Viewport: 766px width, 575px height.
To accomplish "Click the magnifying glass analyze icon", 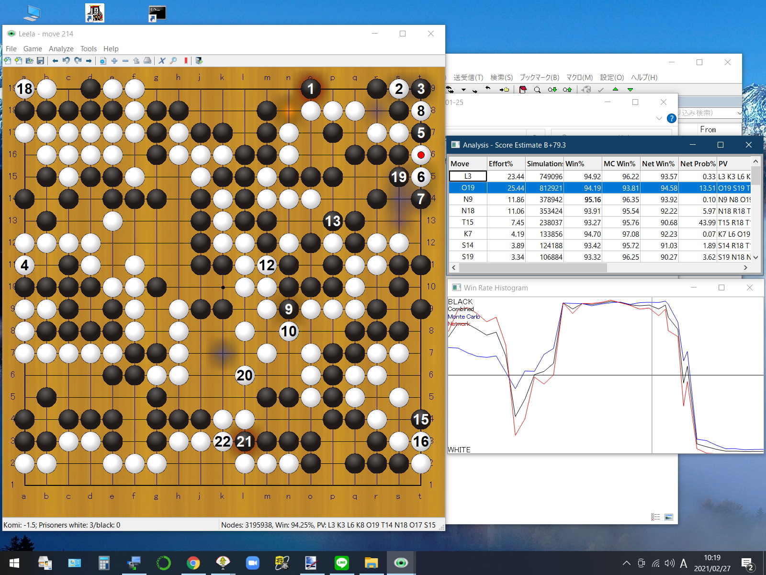I will [x=173, y=61].
